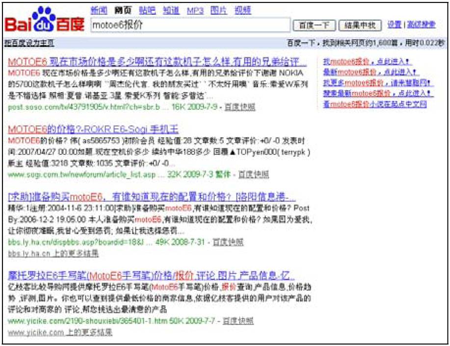Click www.yicike.com 上的更多结果 link
450x346 pixels.
pyautogui.click(x=60, y=333)
